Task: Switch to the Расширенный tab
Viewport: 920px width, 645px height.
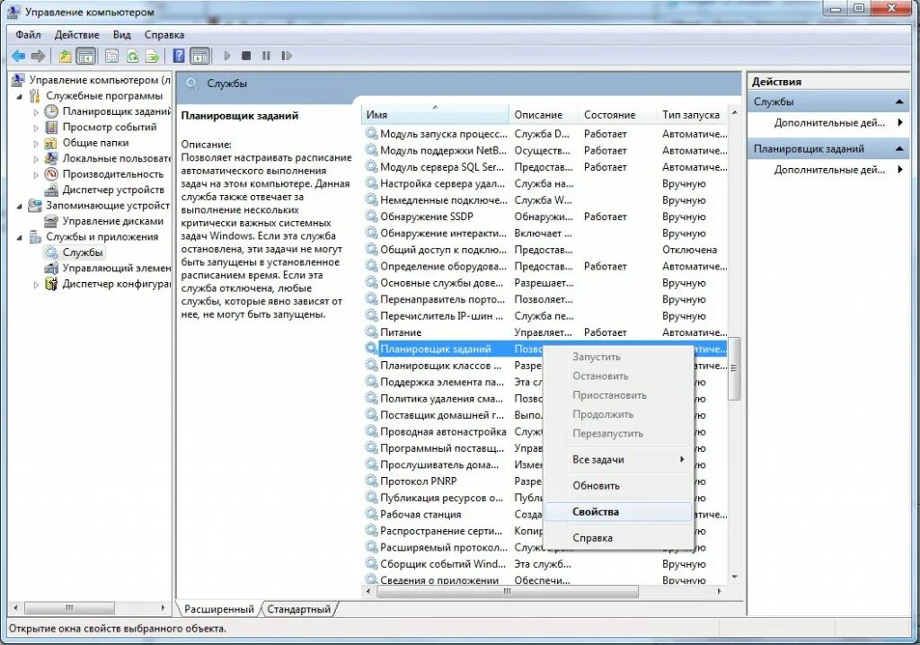Action: point(219,609)
